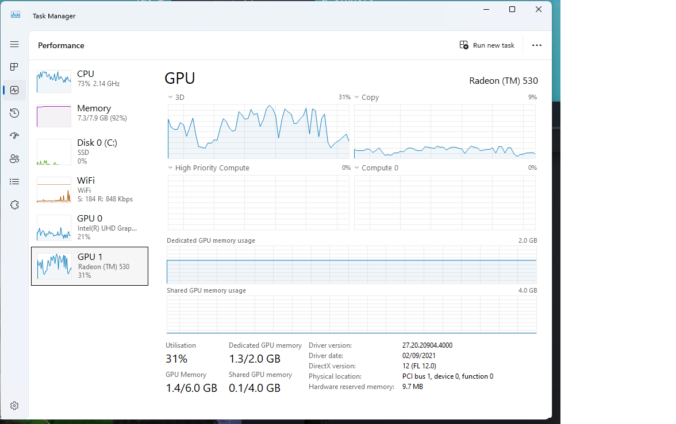Screen dimensions: 676x424
Task: Select the WiFi performance item
Action: (x=89, y=189)
